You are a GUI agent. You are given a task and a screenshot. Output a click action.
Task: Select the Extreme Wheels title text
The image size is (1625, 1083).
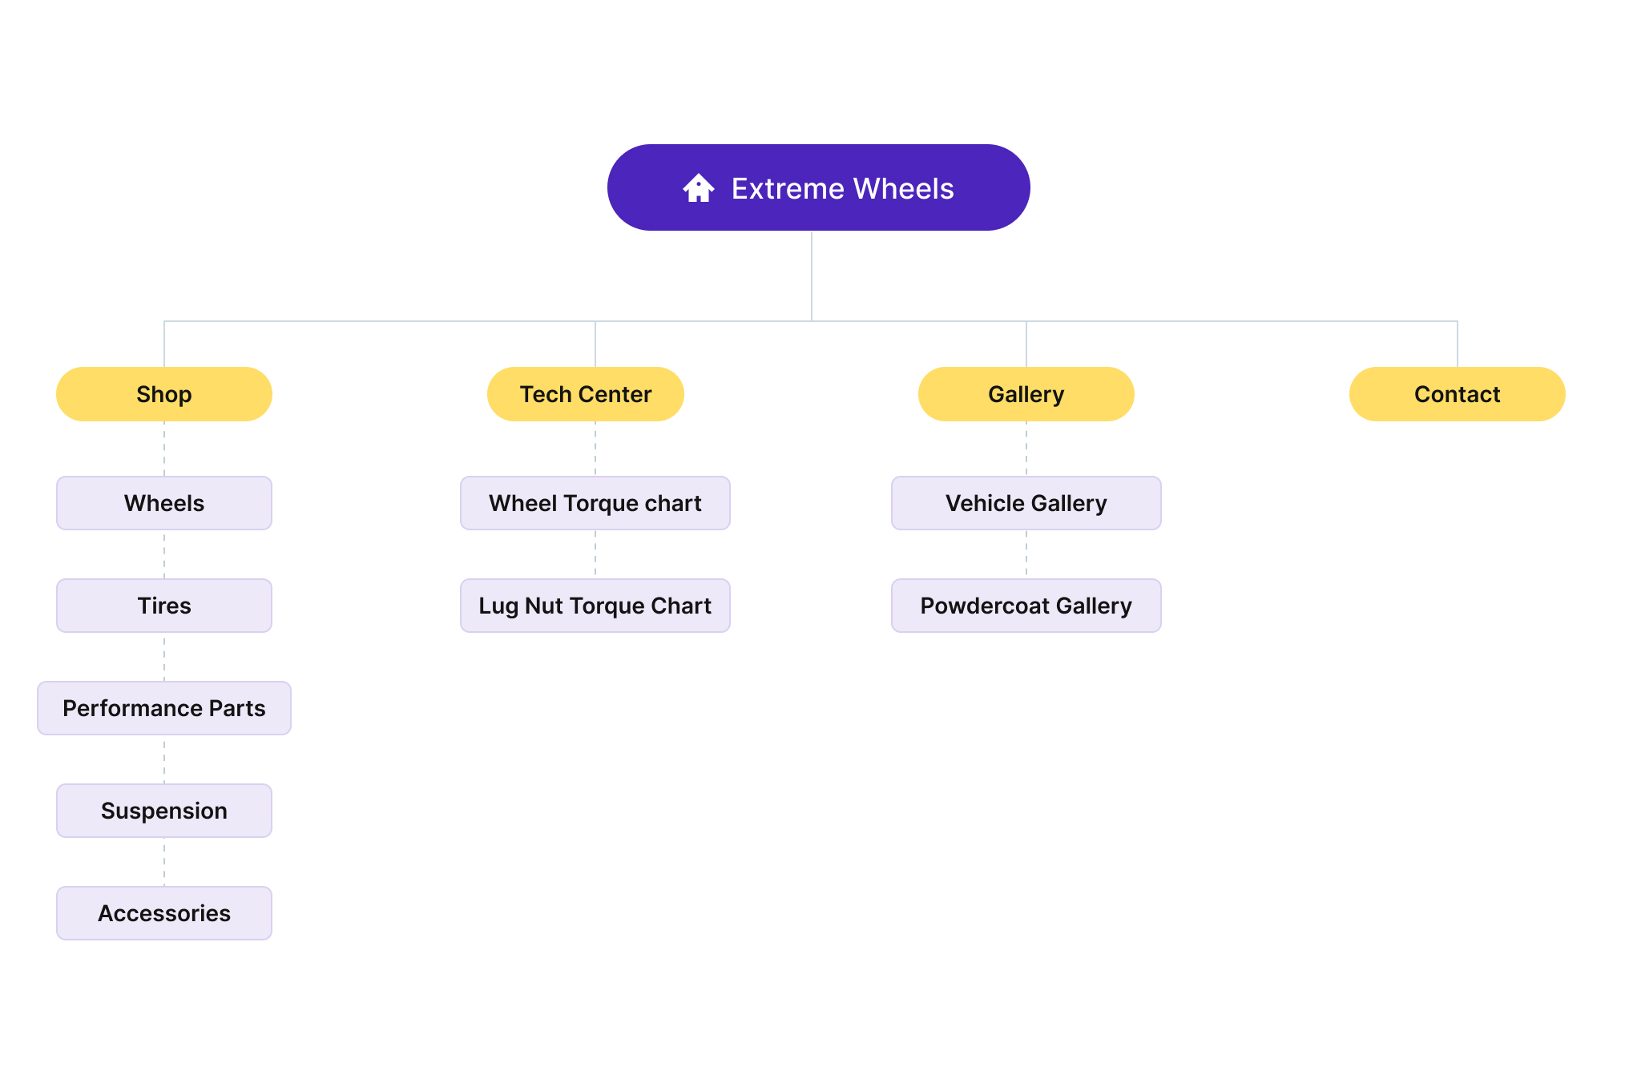[x=842, y=189]
